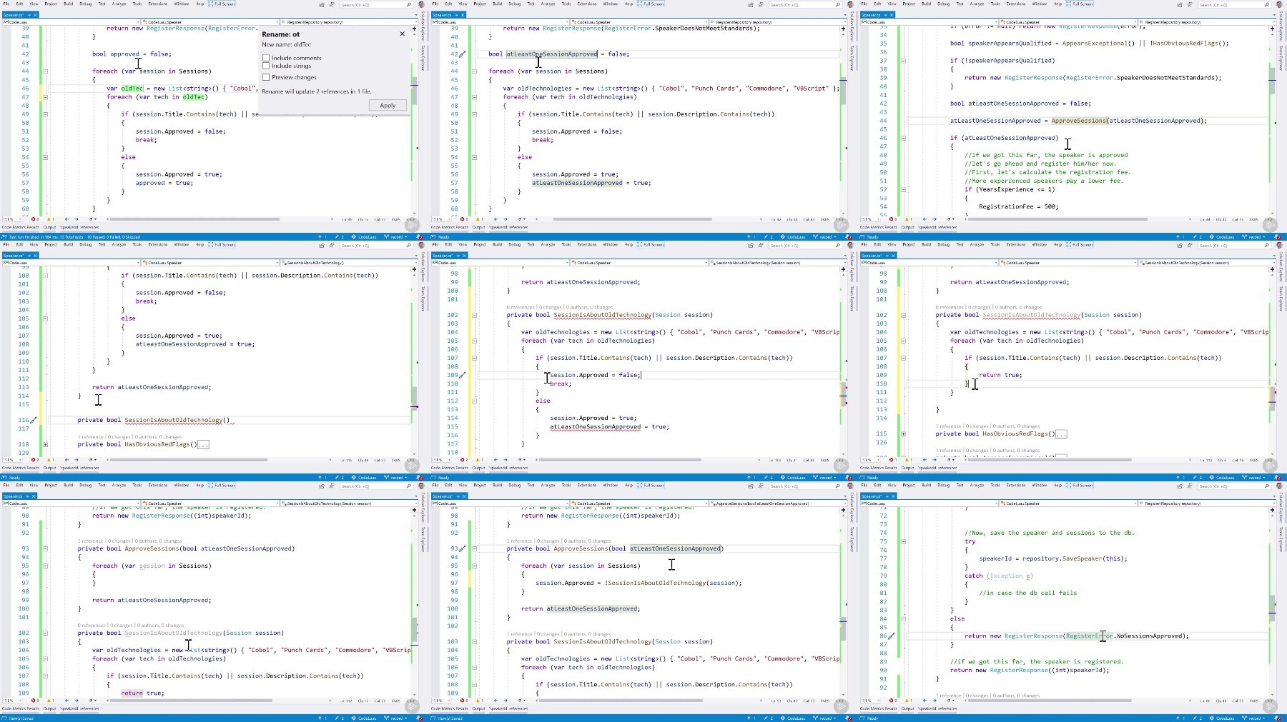Click '1 reference' CodeLens above ApproveSessions in bottom-left window
1287x722 pixels.
(x=91, y=541)
